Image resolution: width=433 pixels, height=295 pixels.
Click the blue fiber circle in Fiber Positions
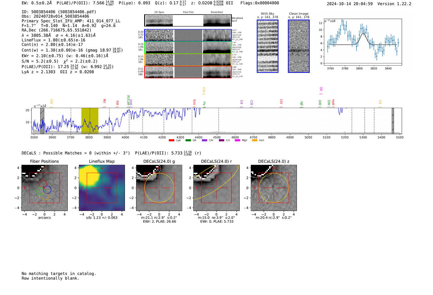pyautogui.click(x=47, y=190)
